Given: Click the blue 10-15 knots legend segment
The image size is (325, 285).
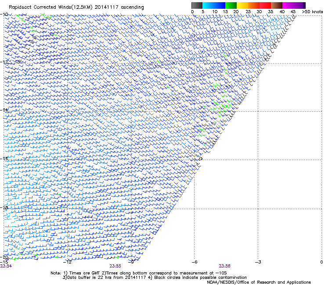Looking at the screenshot, I should [x=220, y=5].
